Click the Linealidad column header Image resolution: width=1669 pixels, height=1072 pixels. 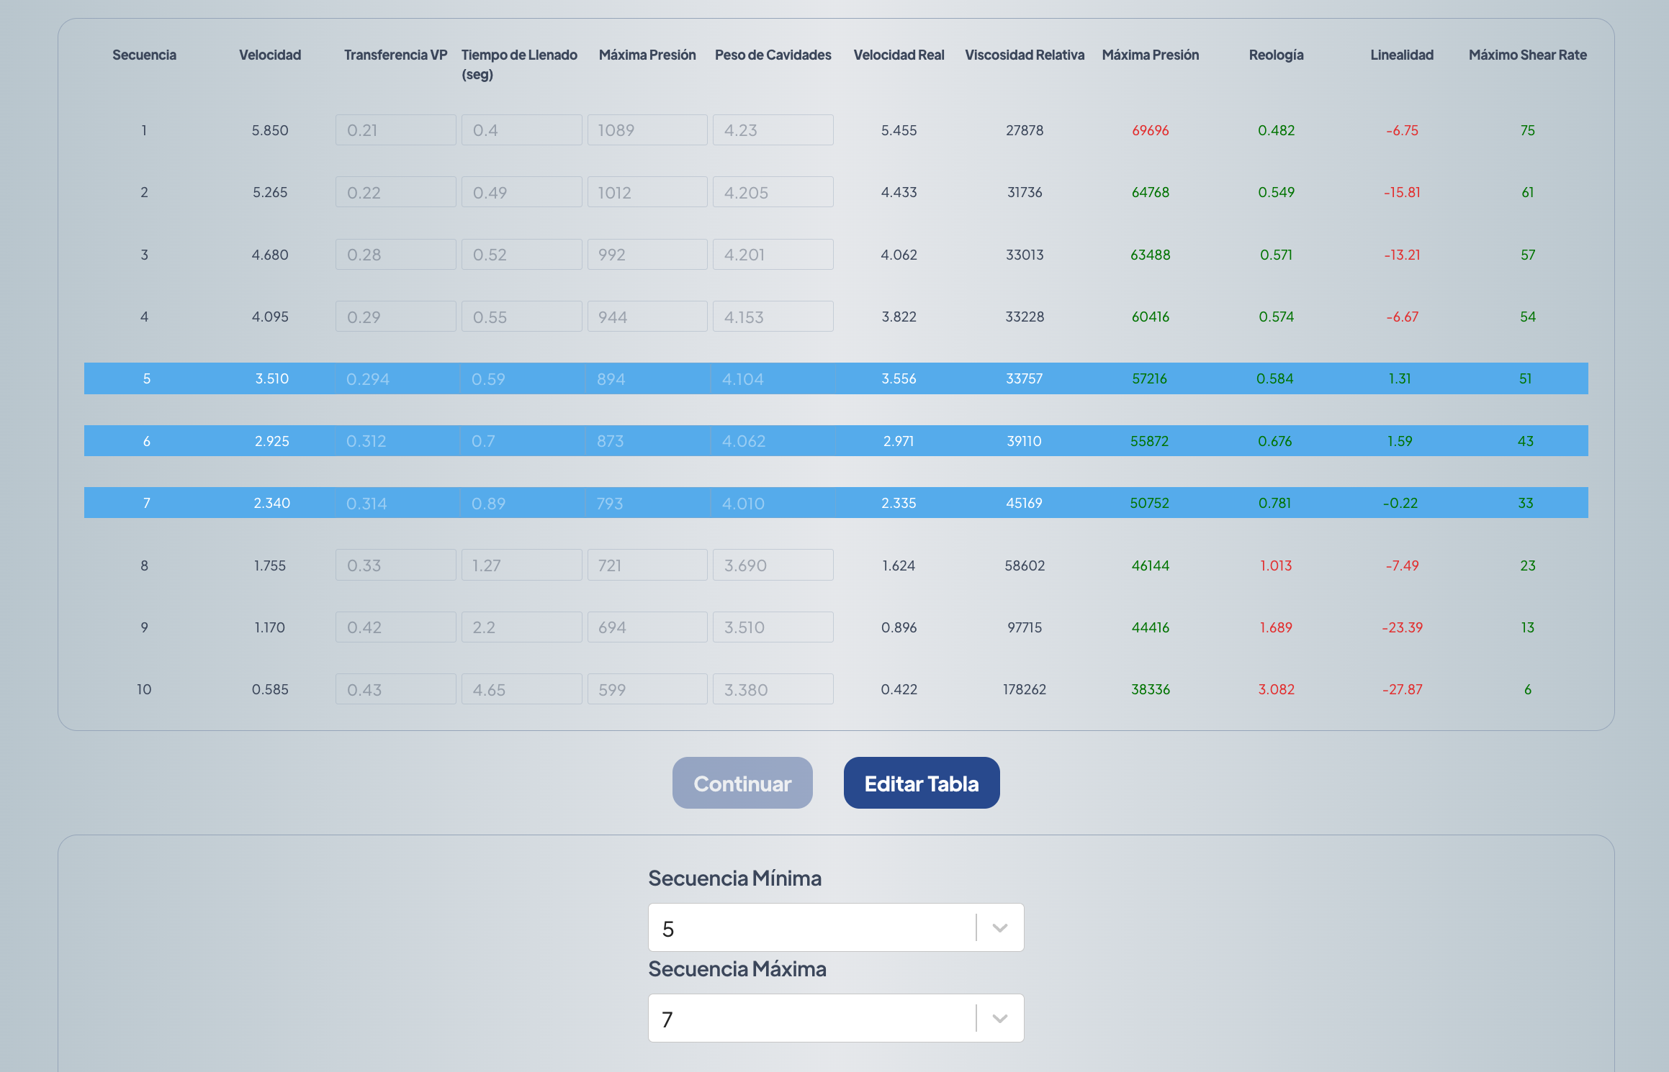point(1401,55)
